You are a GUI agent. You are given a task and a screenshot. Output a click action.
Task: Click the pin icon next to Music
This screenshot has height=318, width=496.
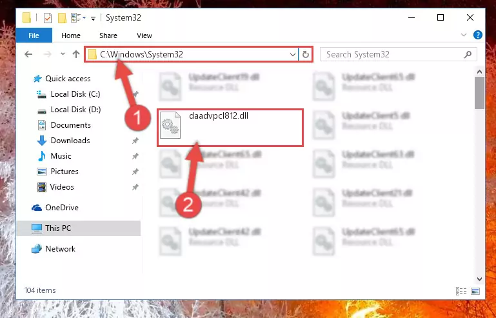point(135,156)
